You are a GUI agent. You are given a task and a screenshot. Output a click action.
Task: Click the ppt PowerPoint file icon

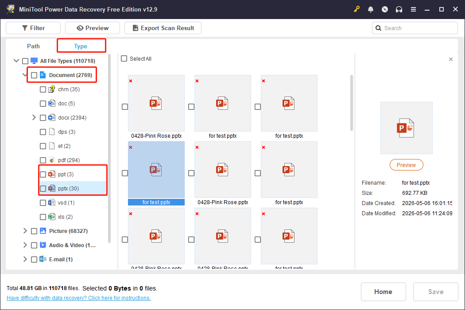(52, 174)
